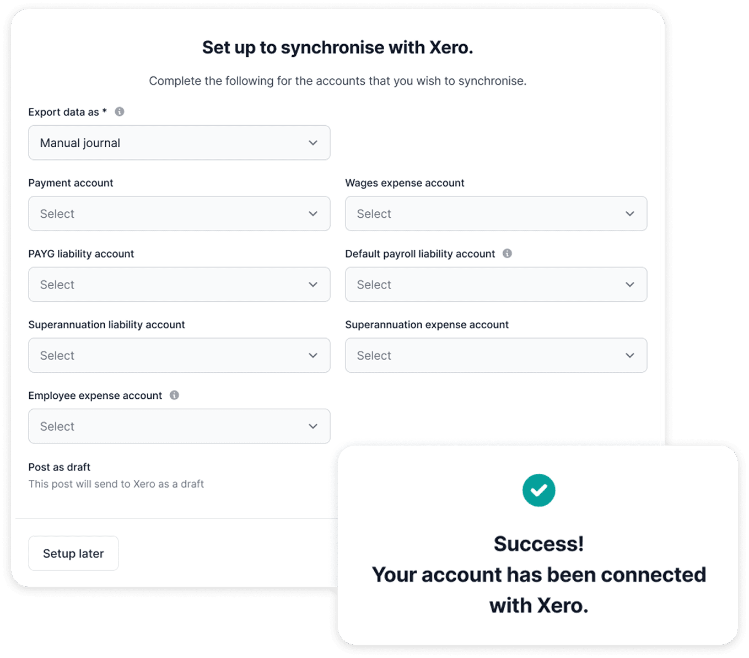Click chevron arrow in Superannuation expense field
The height and width of the screenshot is (658, 749).
coord(630,356)
